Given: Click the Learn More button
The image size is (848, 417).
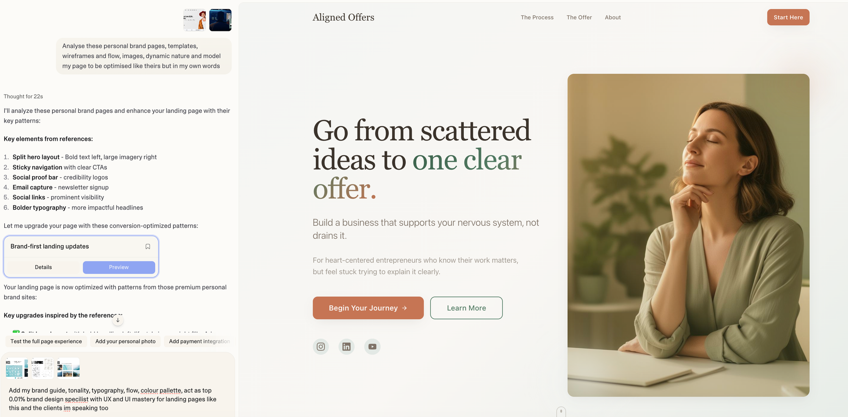Looking at the screenshot, I should pyautogui.click(x=466, y=308).
